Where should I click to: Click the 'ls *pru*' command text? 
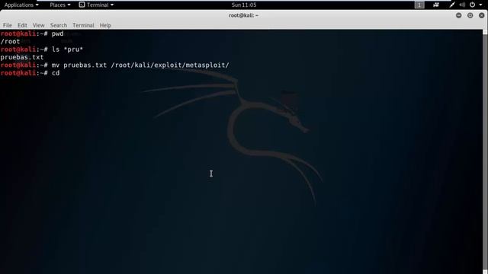(x=67, y=49)
